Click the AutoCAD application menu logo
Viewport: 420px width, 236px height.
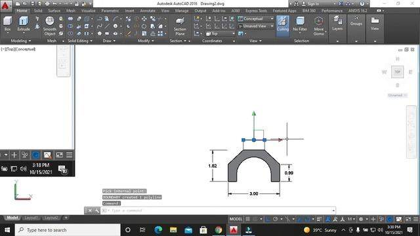click(5, 5)
